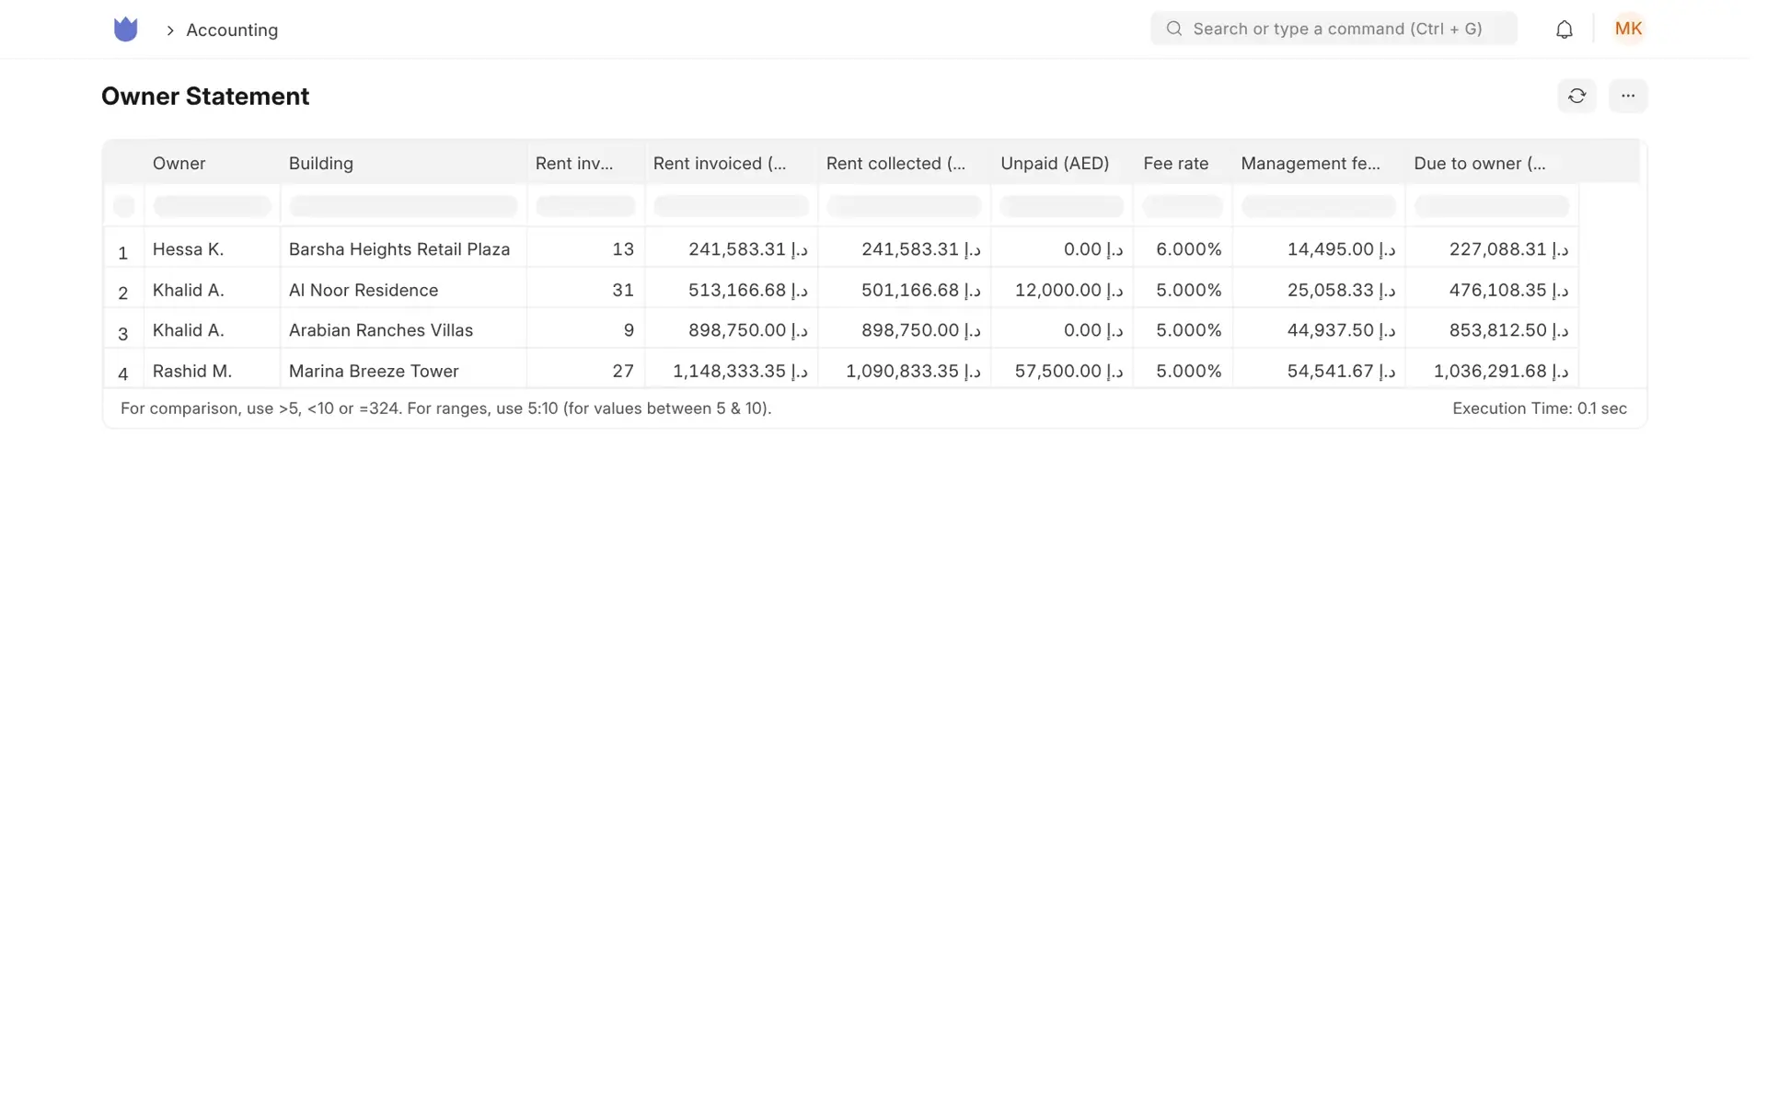Click the Fee rate filter field

pyautogui.click(x=1183, y=206)
